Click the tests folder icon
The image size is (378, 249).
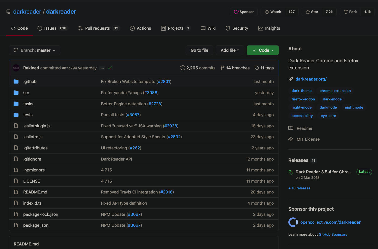pyautogui.click(x=16, y=115)
